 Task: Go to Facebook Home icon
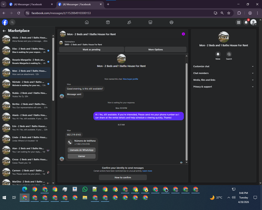(x=86, y=23)
